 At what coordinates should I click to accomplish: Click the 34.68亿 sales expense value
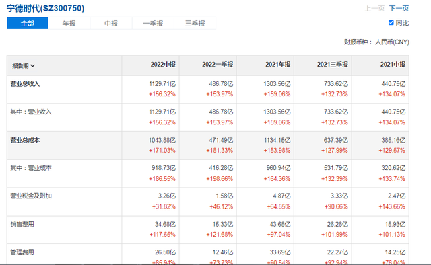click(165, 225)
